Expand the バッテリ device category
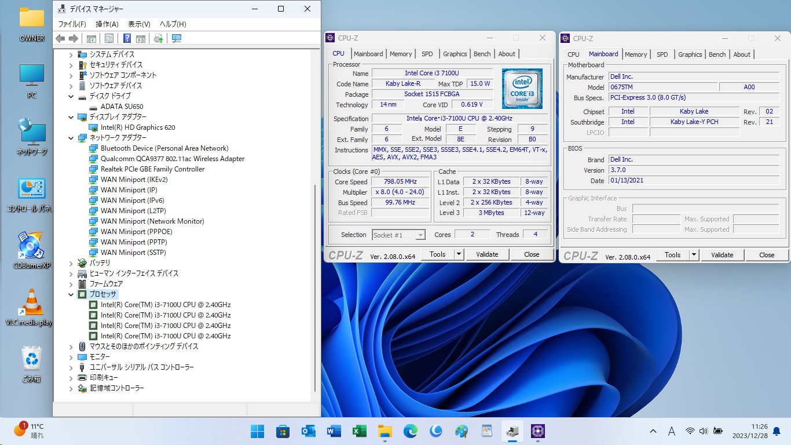Image resolution: width=791 pixels, height=445 pixels. tap(71, 263)
